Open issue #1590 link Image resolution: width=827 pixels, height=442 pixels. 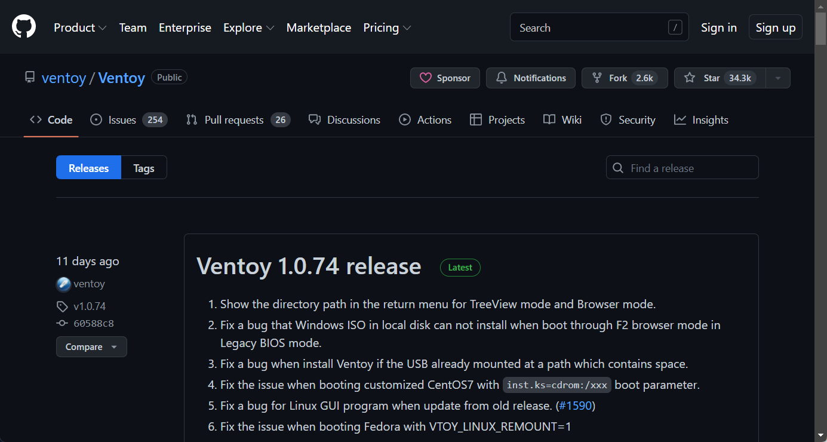point(575,405)
